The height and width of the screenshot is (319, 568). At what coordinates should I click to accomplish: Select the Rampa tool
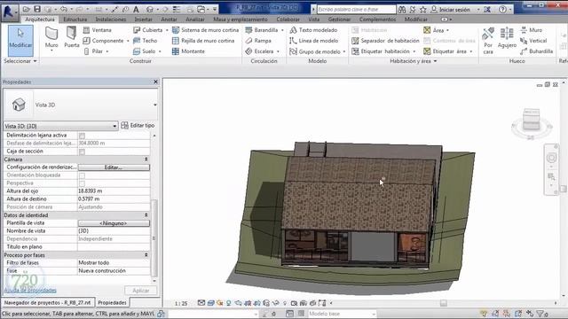click(258, 41)
